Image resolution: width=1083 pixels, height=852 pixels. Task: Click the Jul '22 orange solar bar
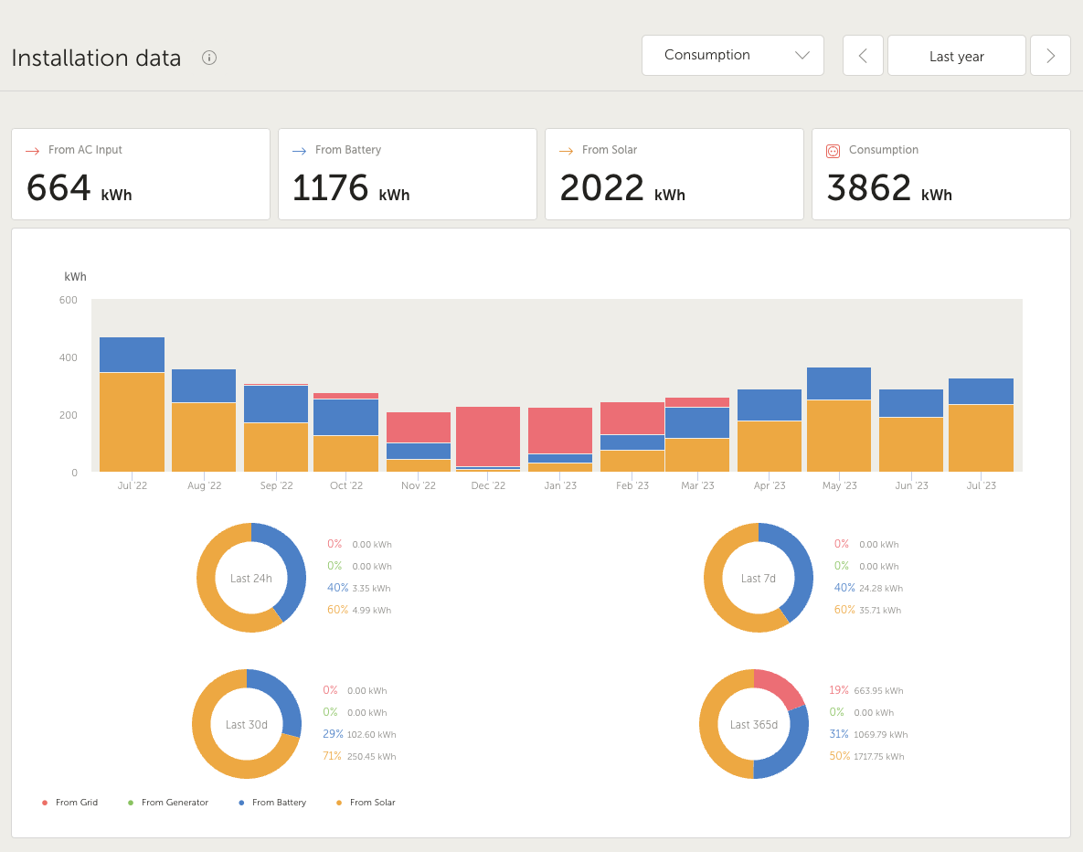pos(132,421)
